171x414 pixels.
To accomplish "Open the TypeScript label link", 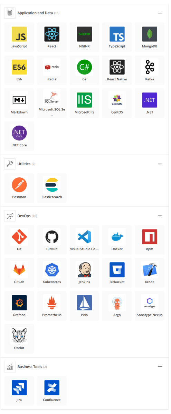I will click(117, 46).
